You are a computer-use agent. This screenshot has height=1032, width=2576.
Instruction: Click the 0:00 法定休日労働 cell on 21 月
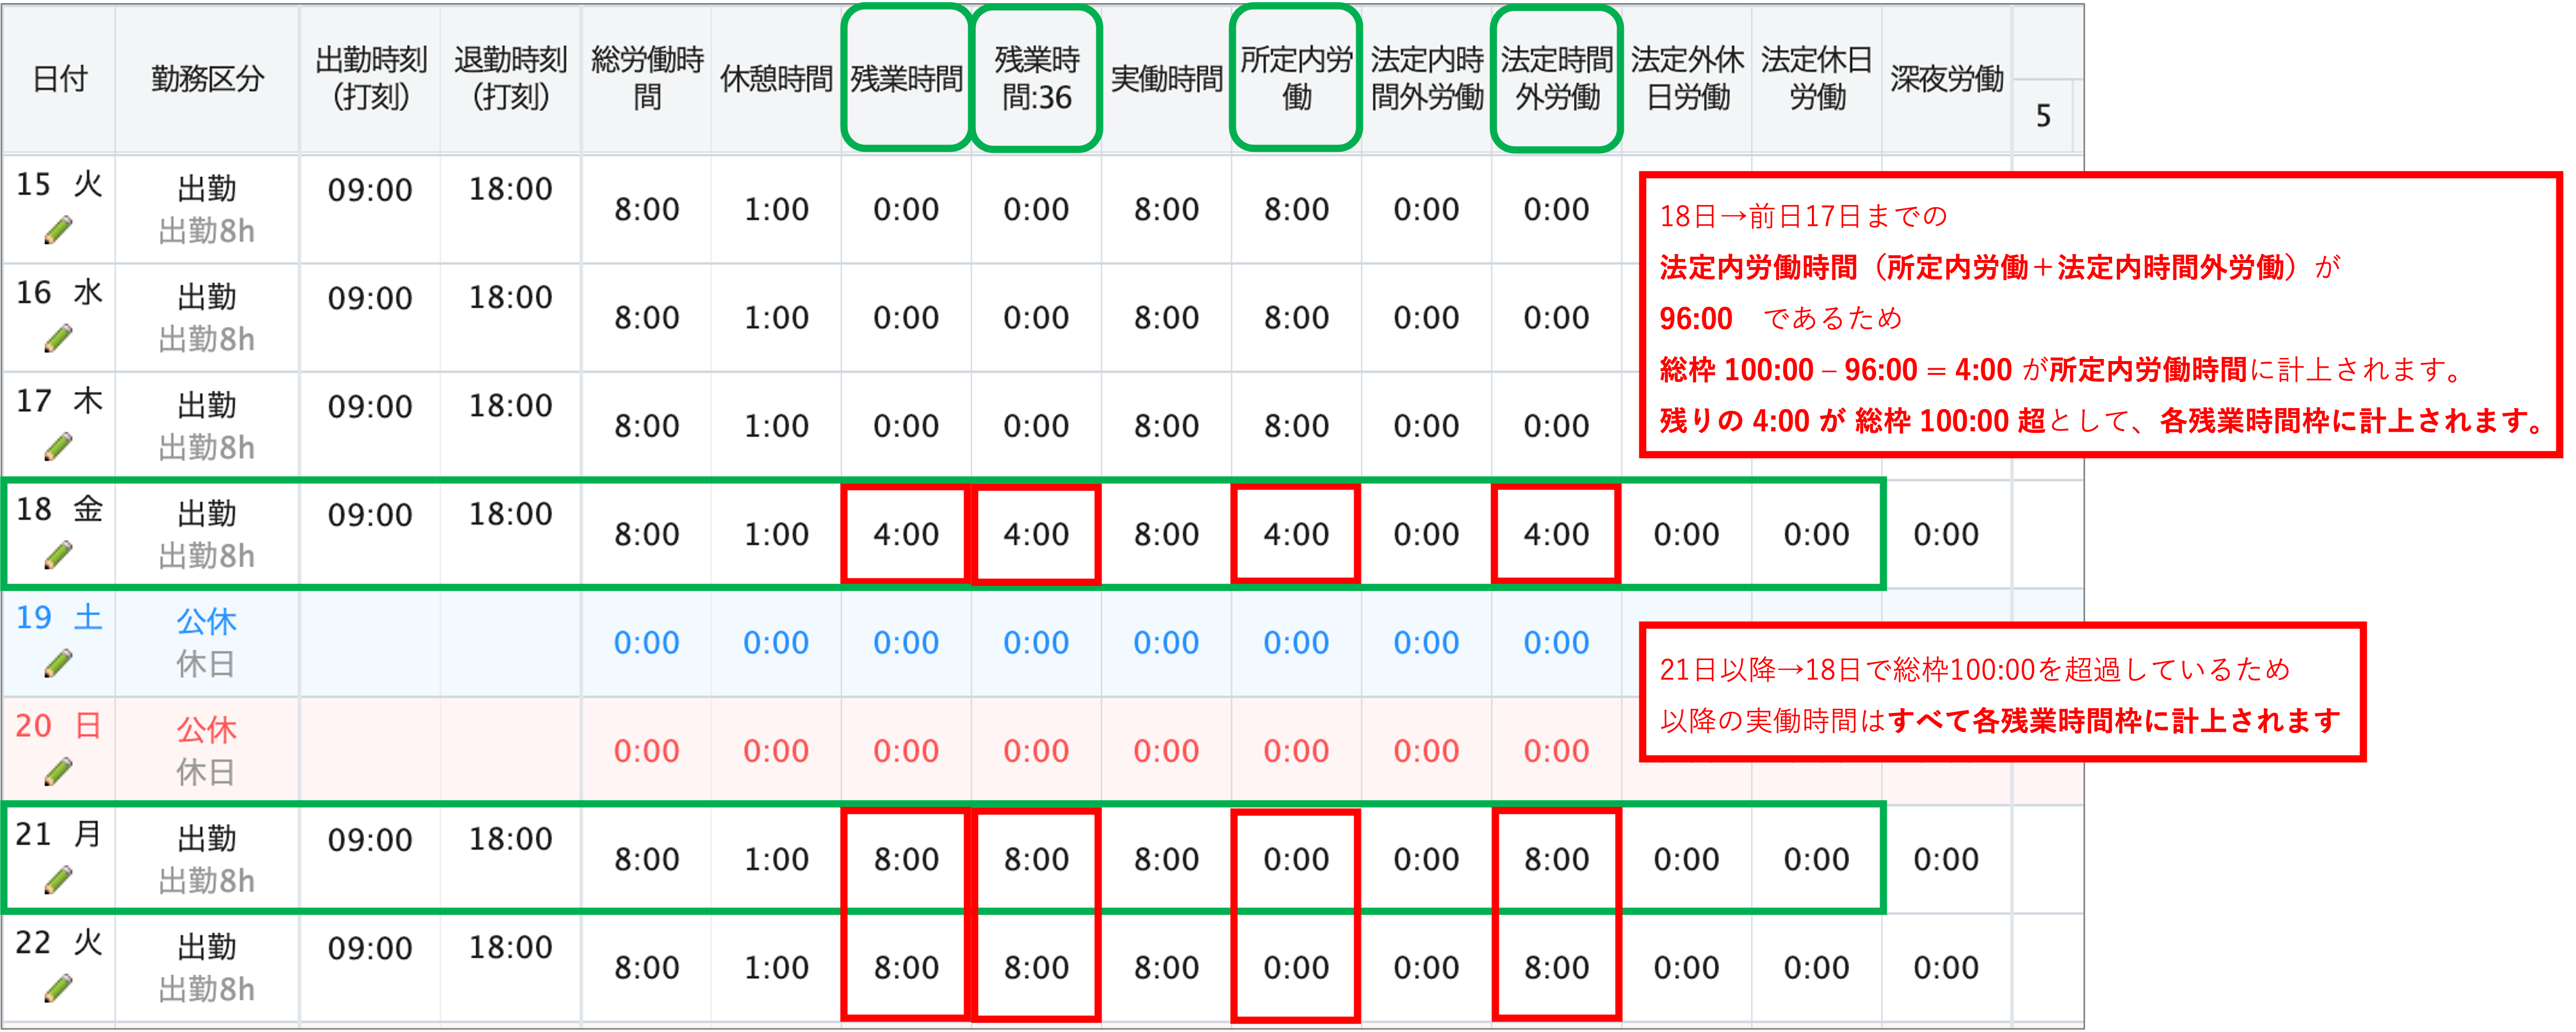pyautogui.click(x=1817, y=859)
